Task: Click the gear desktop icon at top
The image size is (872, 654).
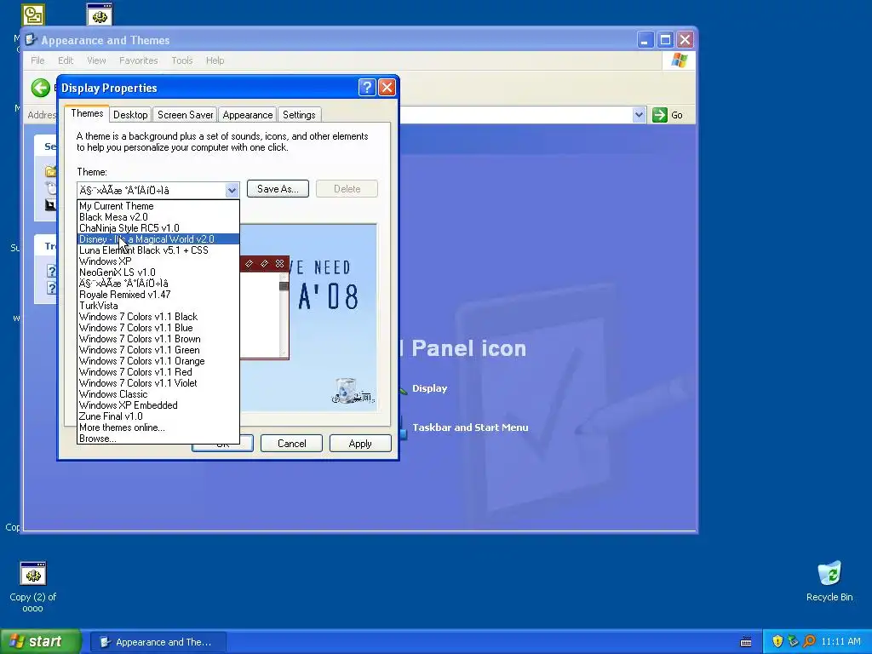Action: coord(100,14)
